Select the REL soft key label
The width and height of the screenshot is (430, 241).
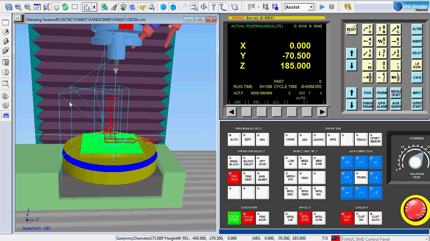(x=256, y=102)
